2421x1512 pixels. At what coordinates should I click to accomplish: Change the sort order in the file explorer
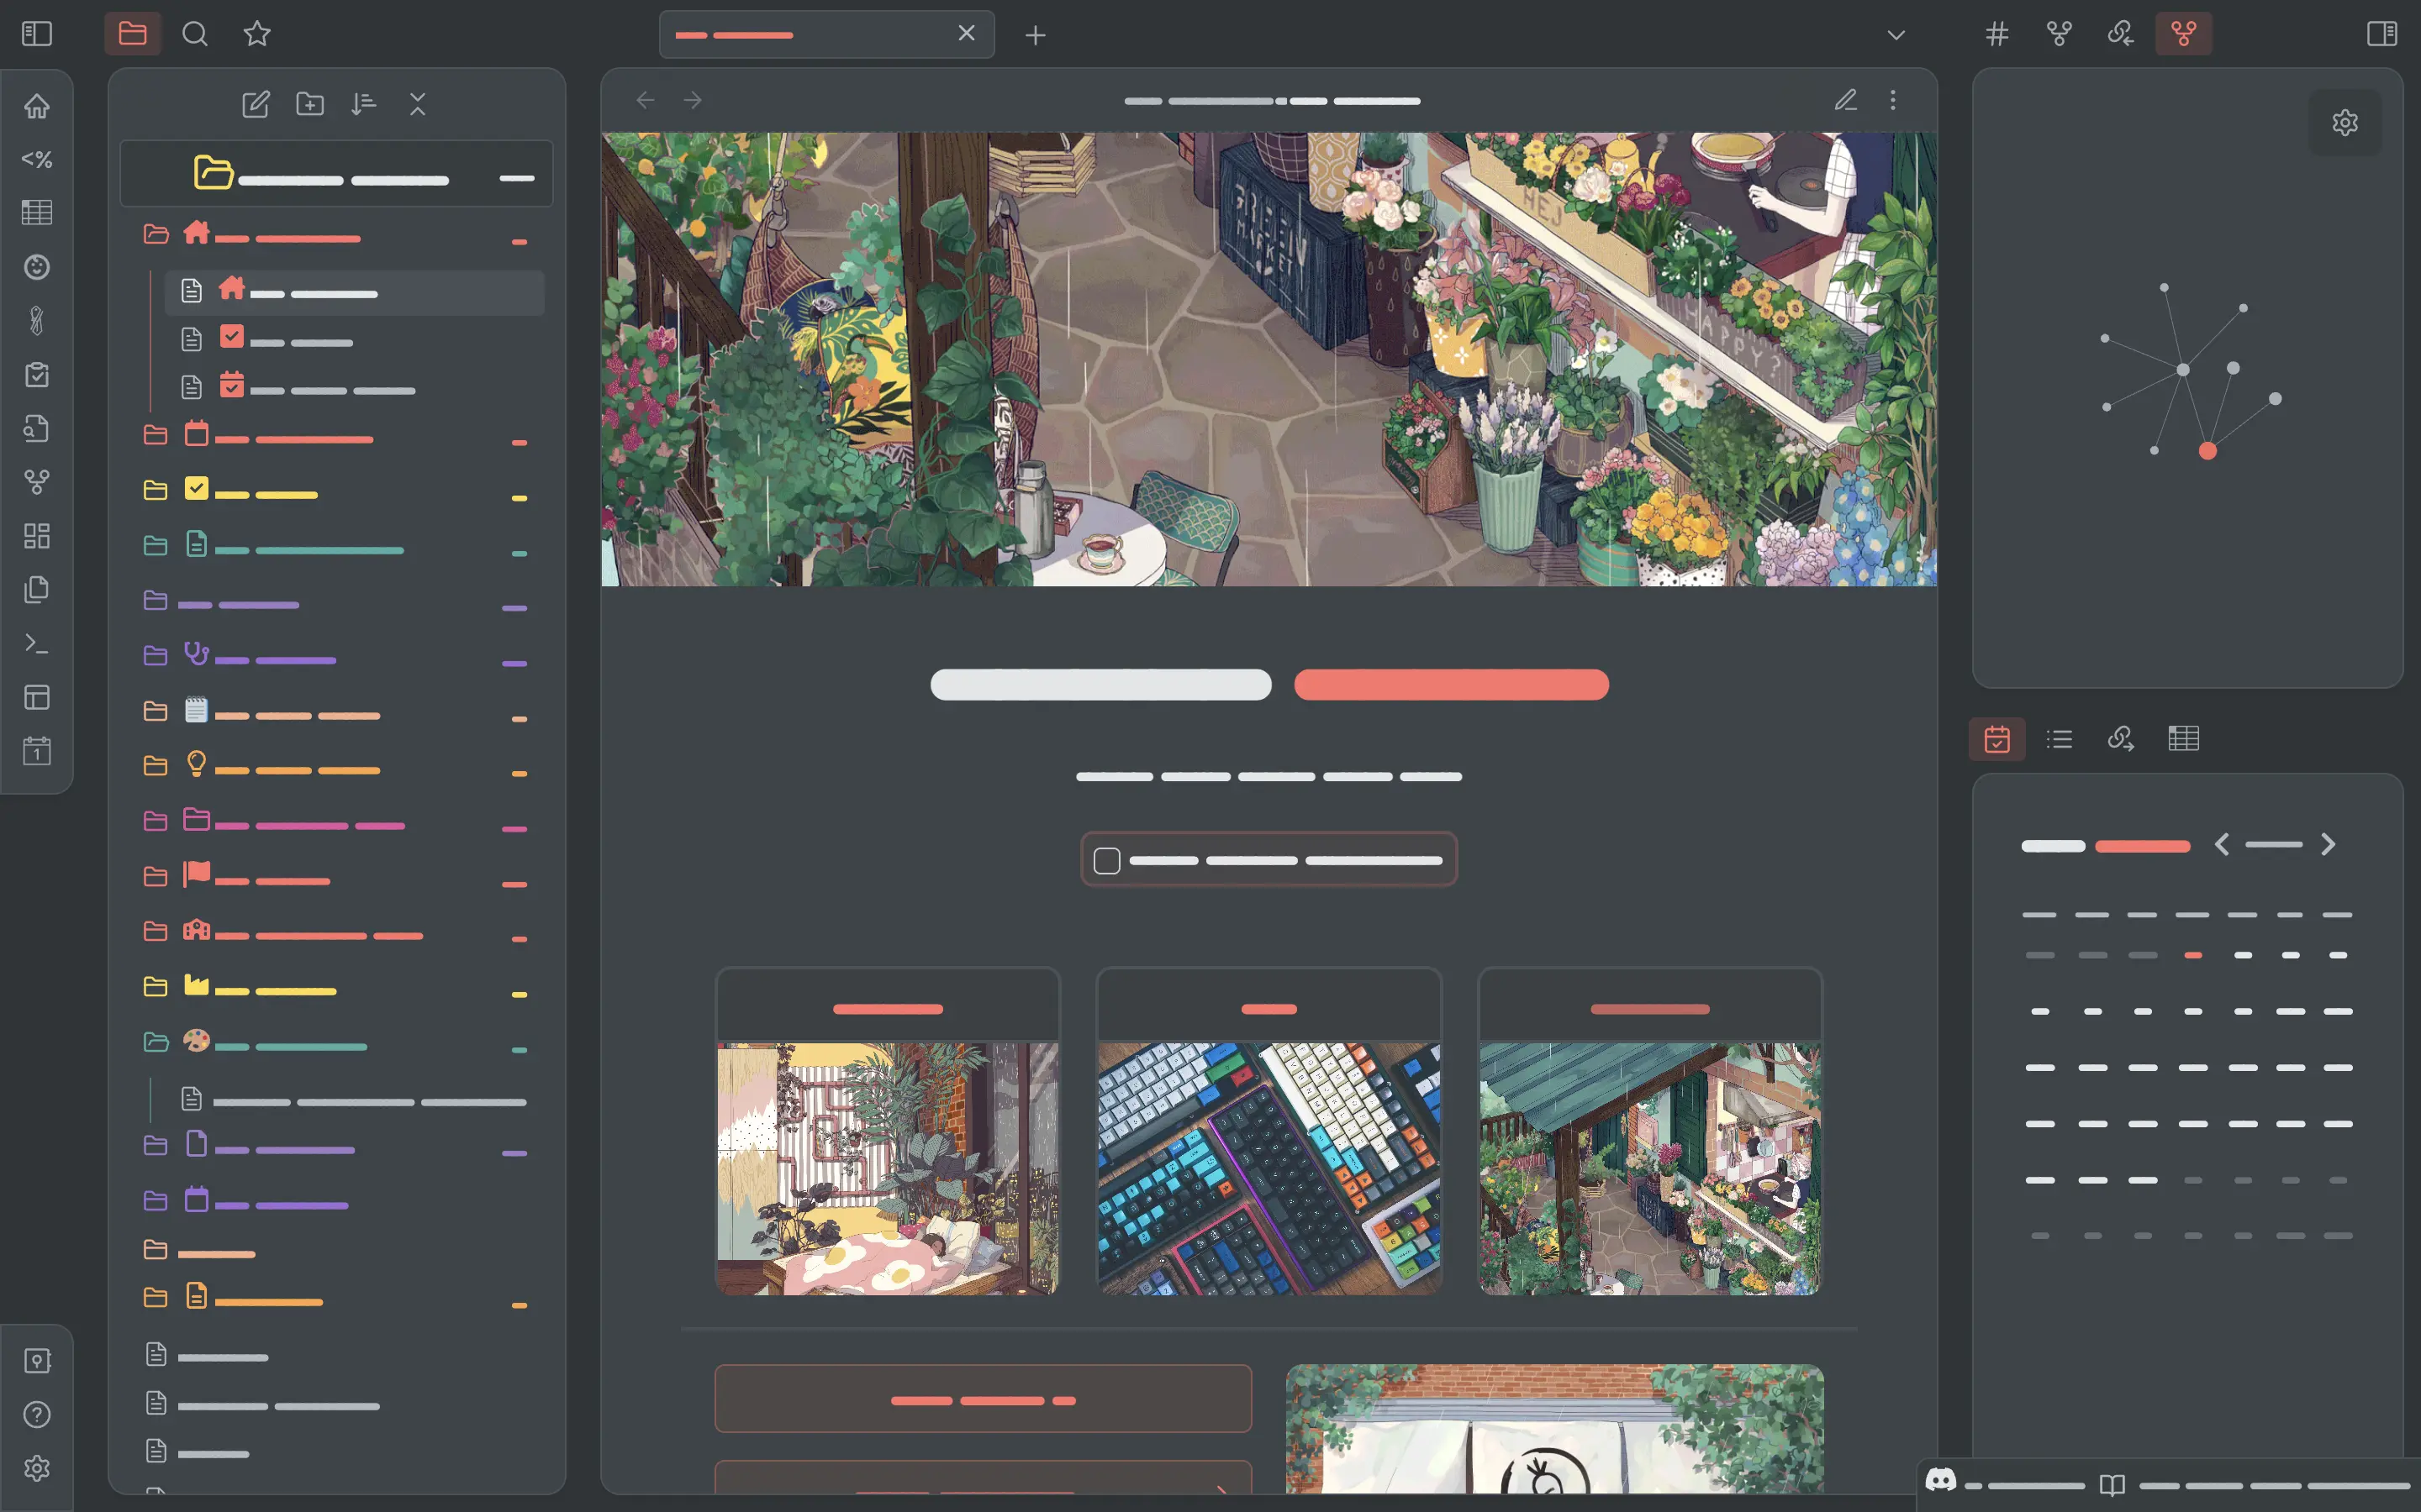click(363, 104)
